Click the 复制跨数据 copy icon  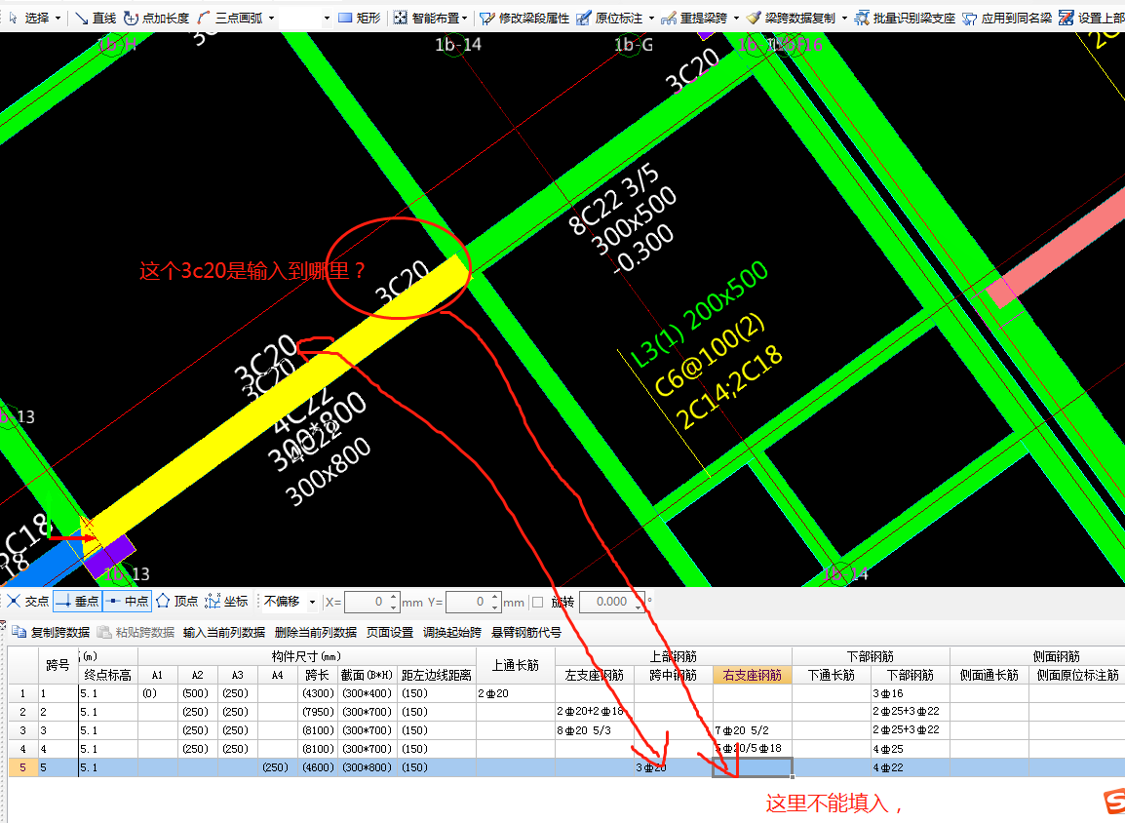click(19, 632)
